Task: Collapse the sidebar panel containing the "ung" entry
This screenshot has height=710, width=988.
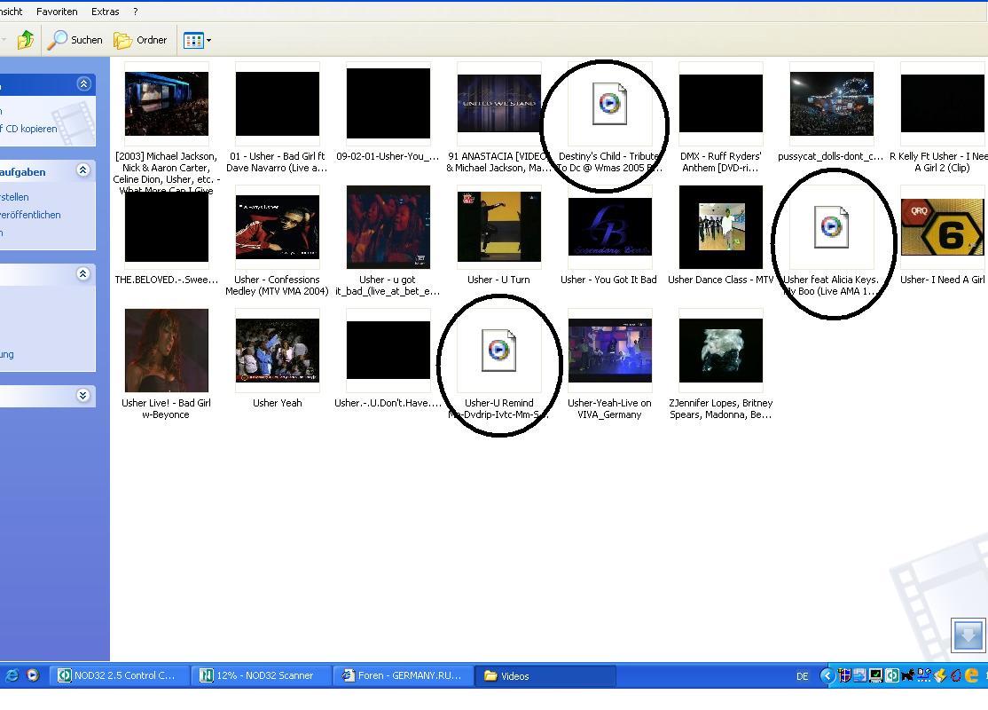Action: pyautogui.click(x=83, y=273)
